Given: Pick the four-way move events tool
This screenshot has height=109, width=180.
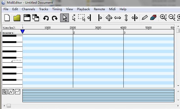Looking at the screenshot, I should point(109,18).
